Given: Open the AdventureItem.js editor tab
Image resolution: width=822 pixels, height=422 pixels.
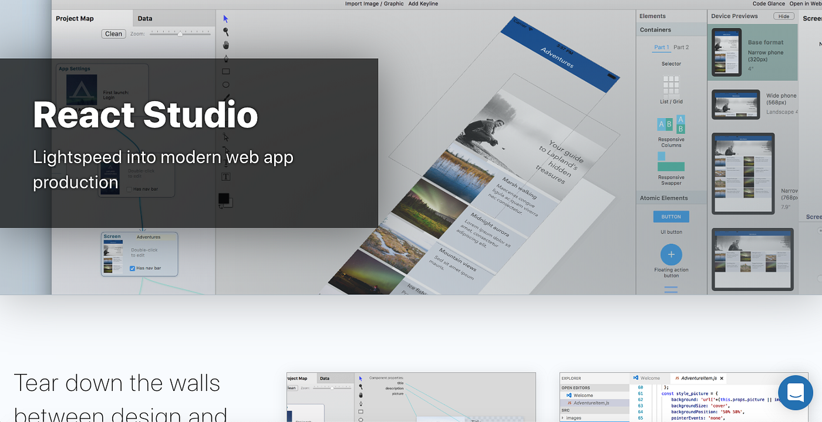Looking at the screenshot, I should 698,378.
